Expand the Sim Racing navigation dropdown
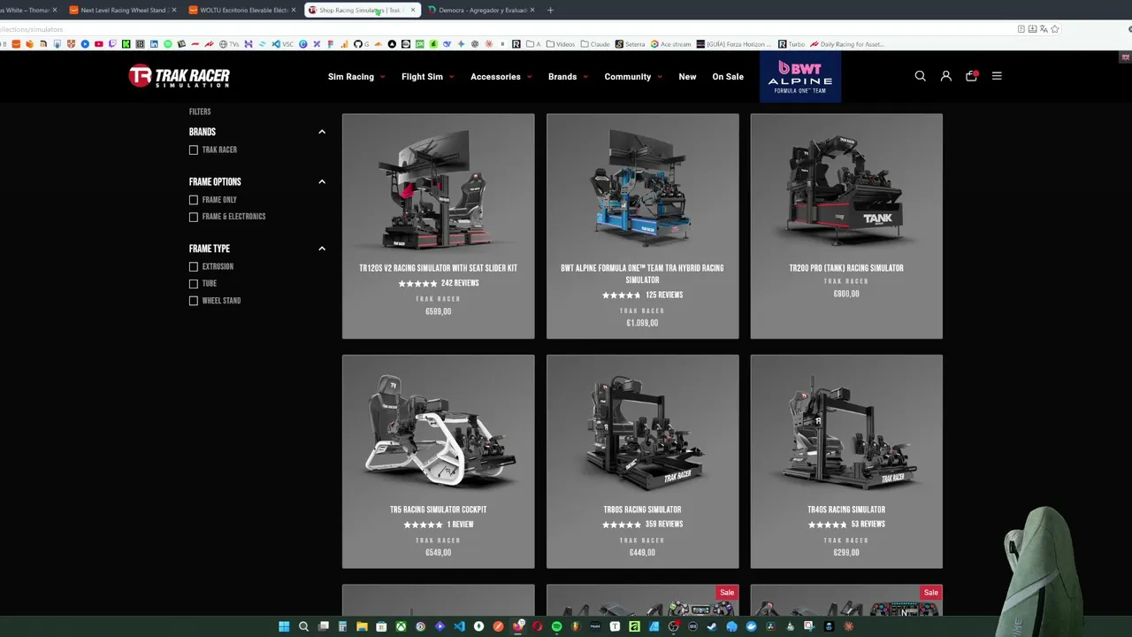The image size is (1132, 637). tap(356, 77)
